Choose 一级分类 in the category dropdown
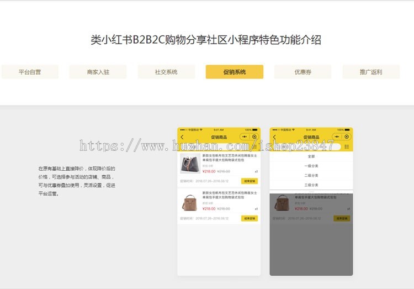414x289 pixels. click(311, 166)
